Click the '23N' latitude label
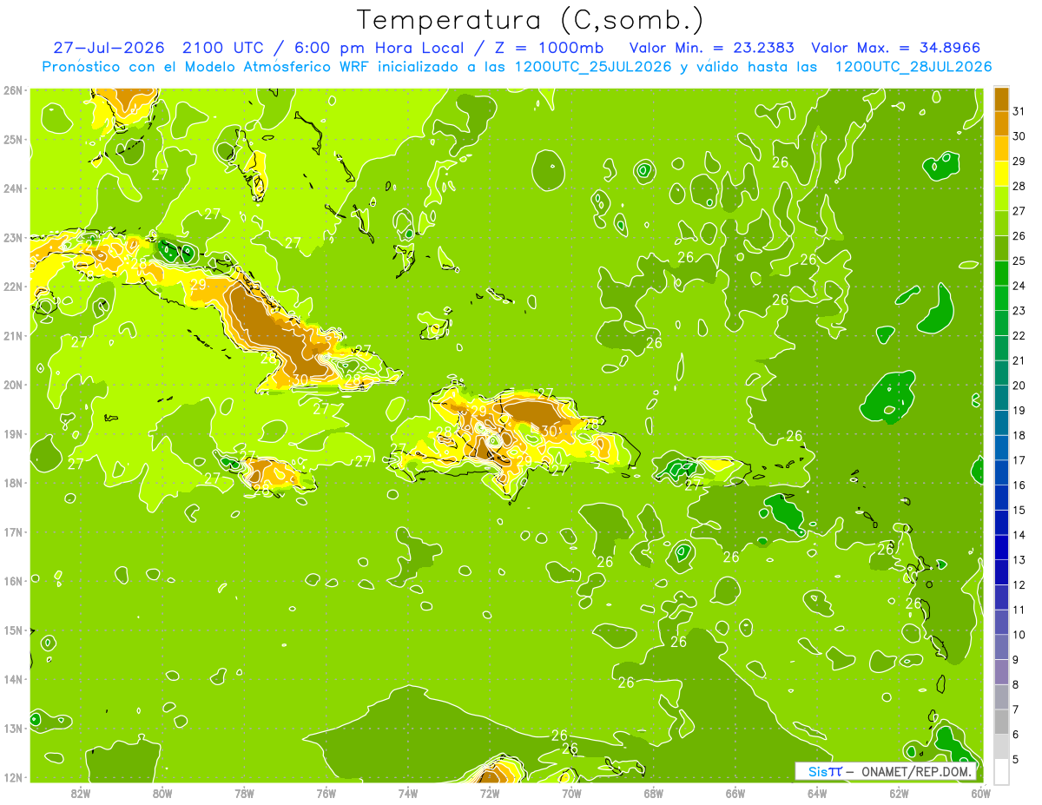Image resolution: width=1042 pixels, height=805 pixels. click(14, 237)
